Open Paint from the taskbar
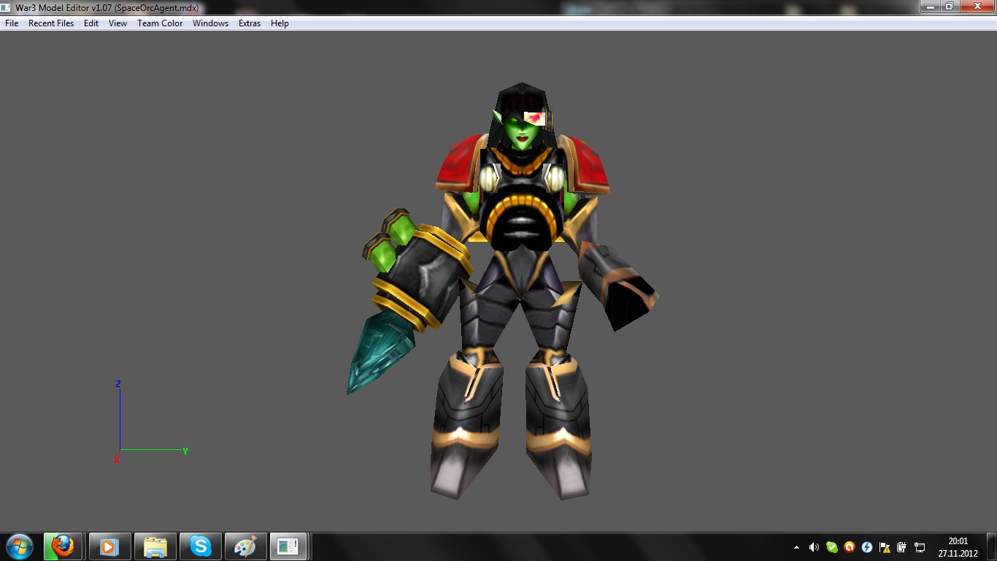The image size is (997, 561). (245, 546)
